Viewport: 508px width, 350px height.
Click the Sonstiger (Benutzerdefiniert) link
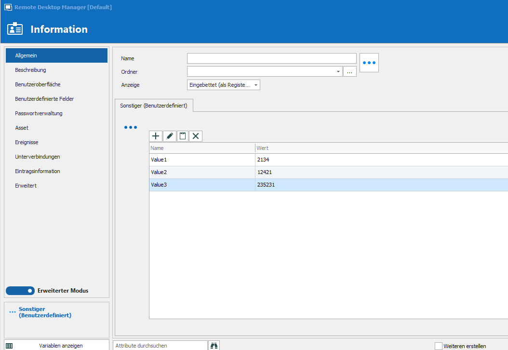[x=45, y=312]
